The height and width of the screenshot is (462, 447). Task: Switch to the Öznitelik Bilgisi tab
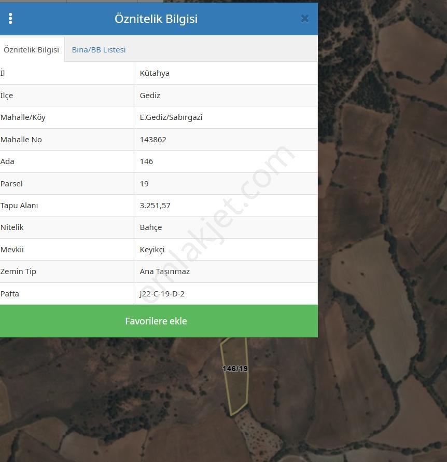coord(32,49)
